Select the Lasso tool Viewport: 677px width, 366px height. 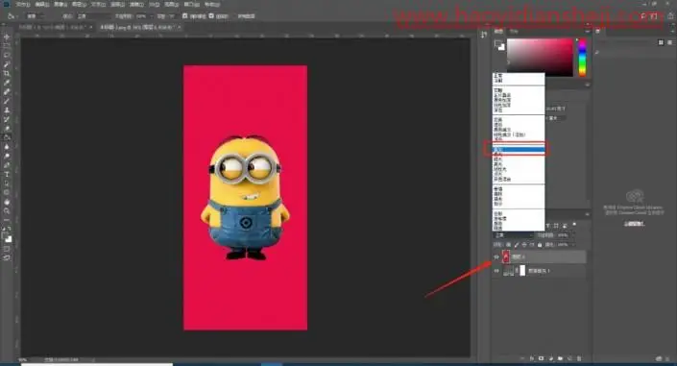pyautogui.click(x=7, y=55)
